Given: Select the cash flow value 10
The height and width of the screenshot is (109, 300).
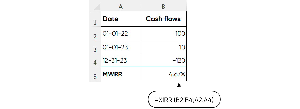Looking at the screenshot, I should (163, 47).
